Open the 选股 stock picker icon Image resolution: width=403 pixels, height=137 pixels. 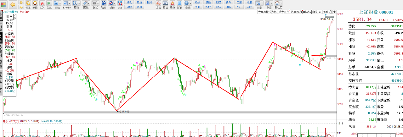pyautogui.click(x=111, y=3)
